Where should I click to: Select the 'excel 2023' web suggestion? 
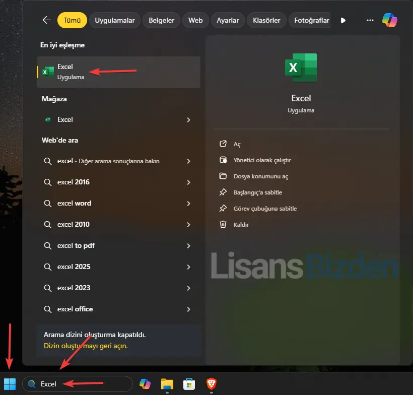tap(118, 288)
